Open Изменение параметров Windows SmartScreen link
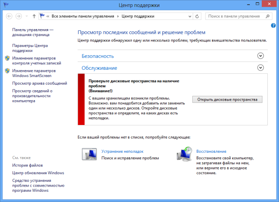The width and height of the screenshot is (279, 202). point(34,73)
